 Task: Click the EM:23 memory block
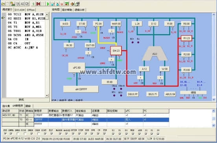116,51
